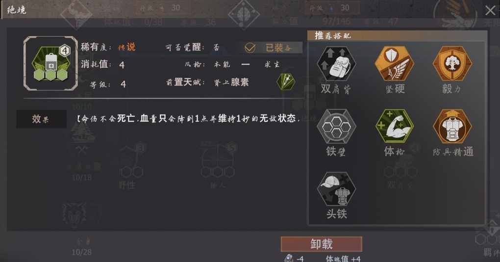The image size is (500, 262).
Task: Click the 卸载 unload button
Action: [322, 244]
